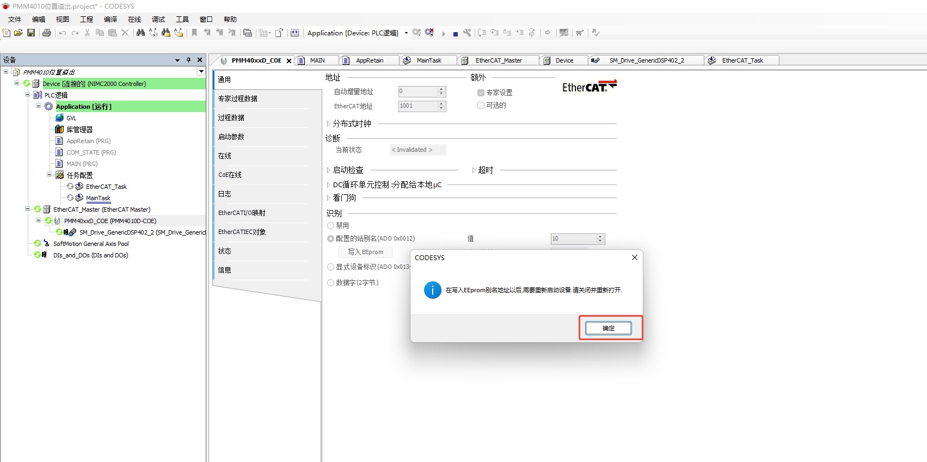Click the Login gear icon
The height and width of the screenshot is (462, 927).
coord(416,33)
